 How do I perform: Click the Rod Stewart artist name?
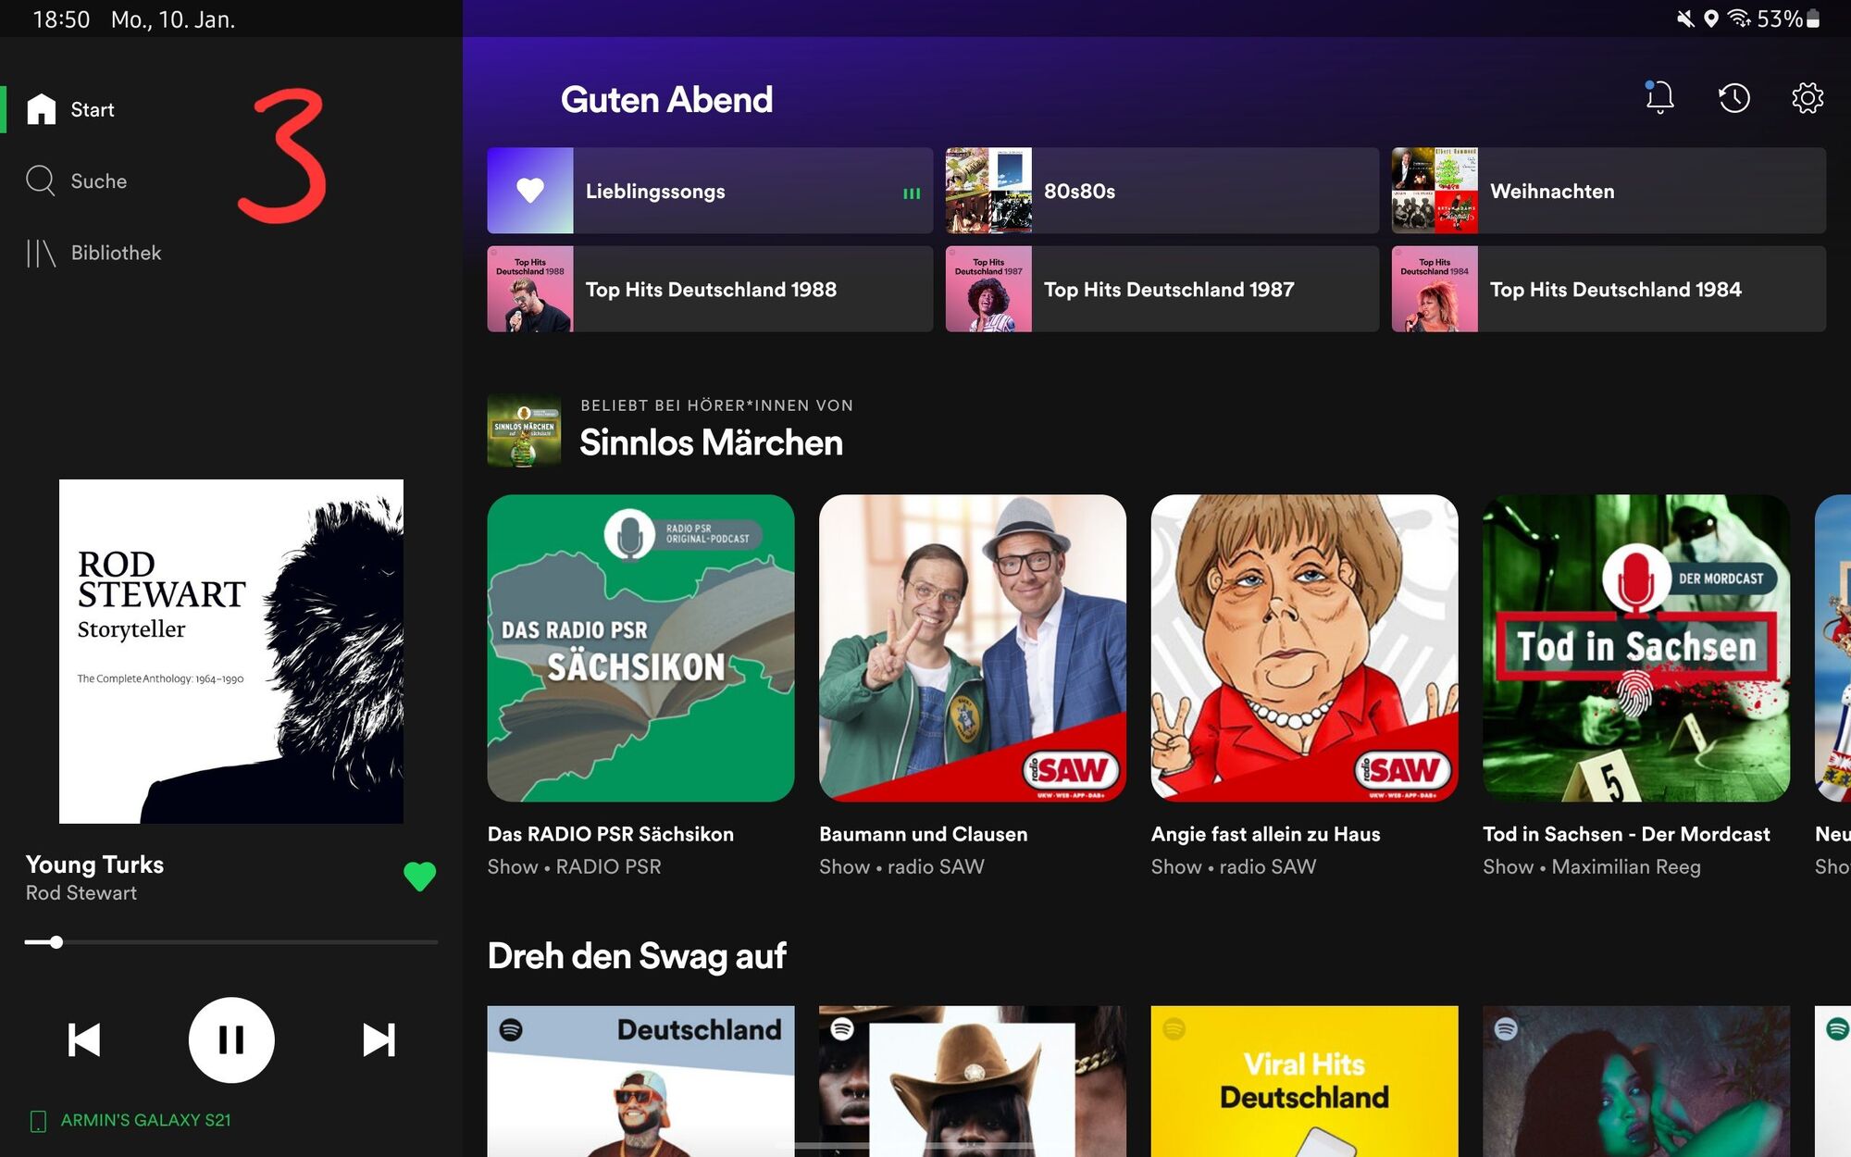pyautogui.click(x=81, y=893)
